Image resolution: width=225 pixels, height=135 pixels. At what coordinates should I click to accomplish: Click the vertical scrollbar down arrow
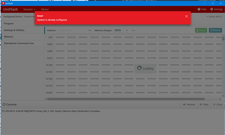click(x=223, y=96)
